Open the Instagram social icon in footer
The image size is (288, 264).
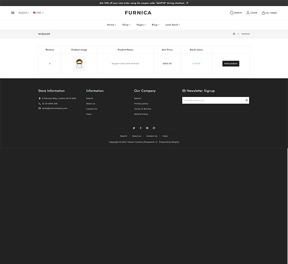[154, 128]
